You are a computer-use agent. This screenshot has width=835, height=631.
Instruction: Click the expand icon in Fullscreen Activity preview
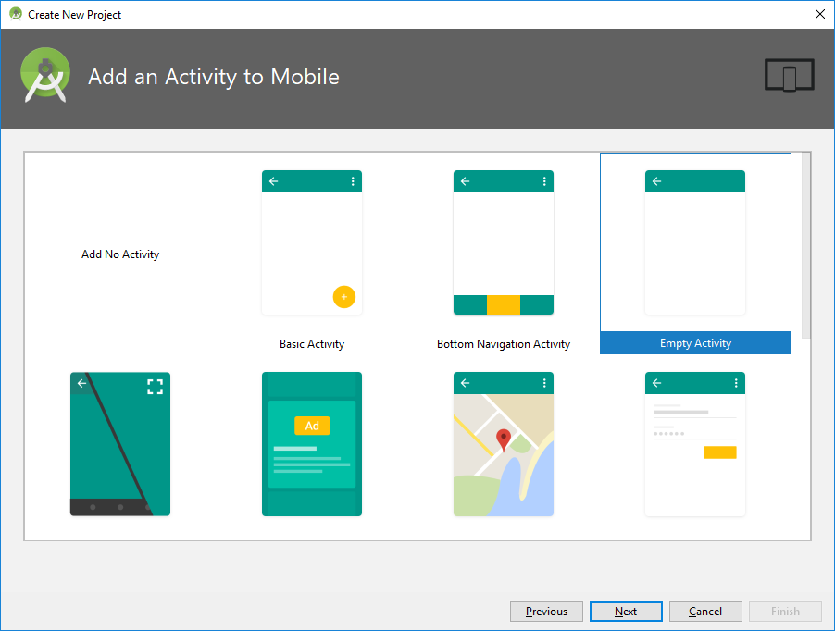click(x=156, y=387)
